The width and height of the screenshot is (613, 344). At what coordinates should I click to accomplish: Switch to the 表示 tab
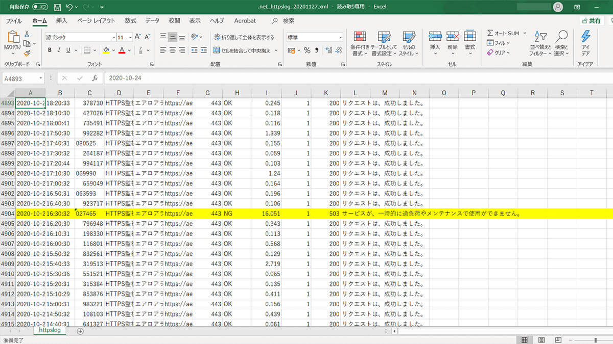coord(195,21)
